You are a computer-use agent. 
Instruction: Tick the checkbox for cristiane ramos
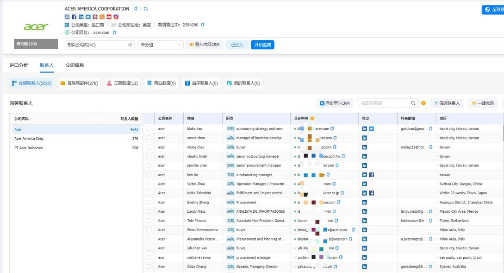coord(149,258)
